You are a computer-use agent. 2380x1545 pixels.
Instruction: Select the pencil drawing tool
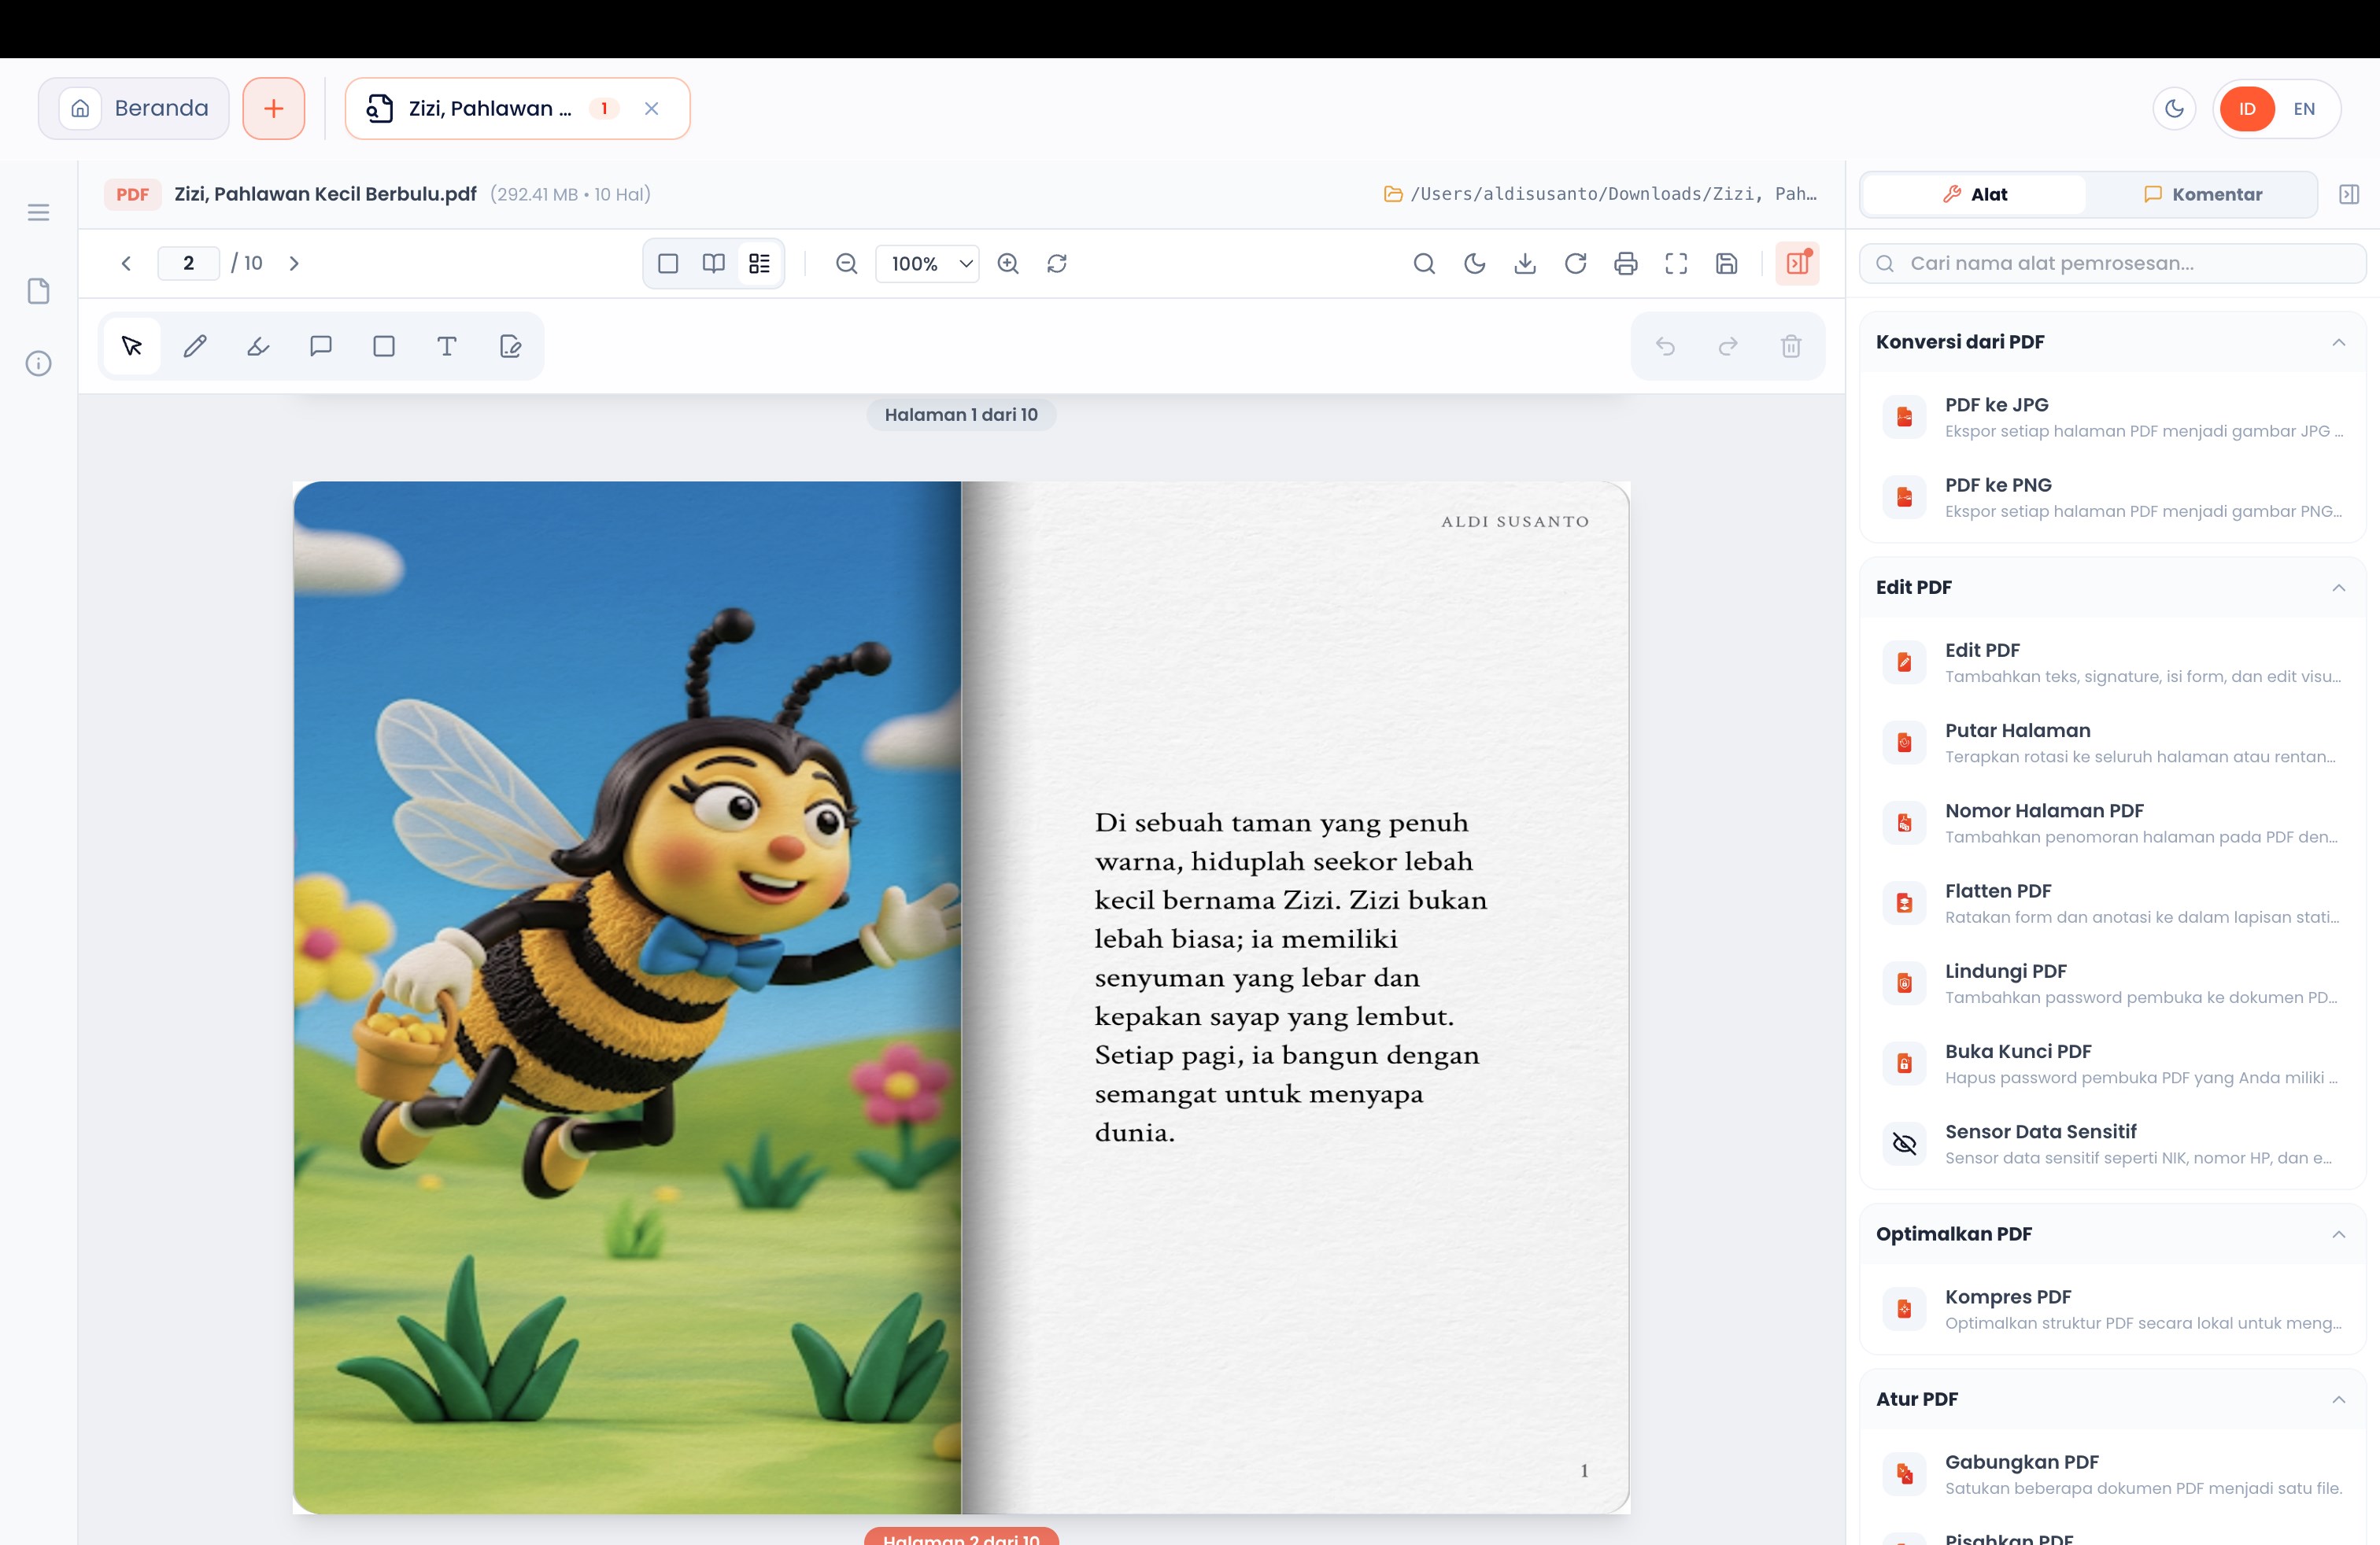pos(195,346)
